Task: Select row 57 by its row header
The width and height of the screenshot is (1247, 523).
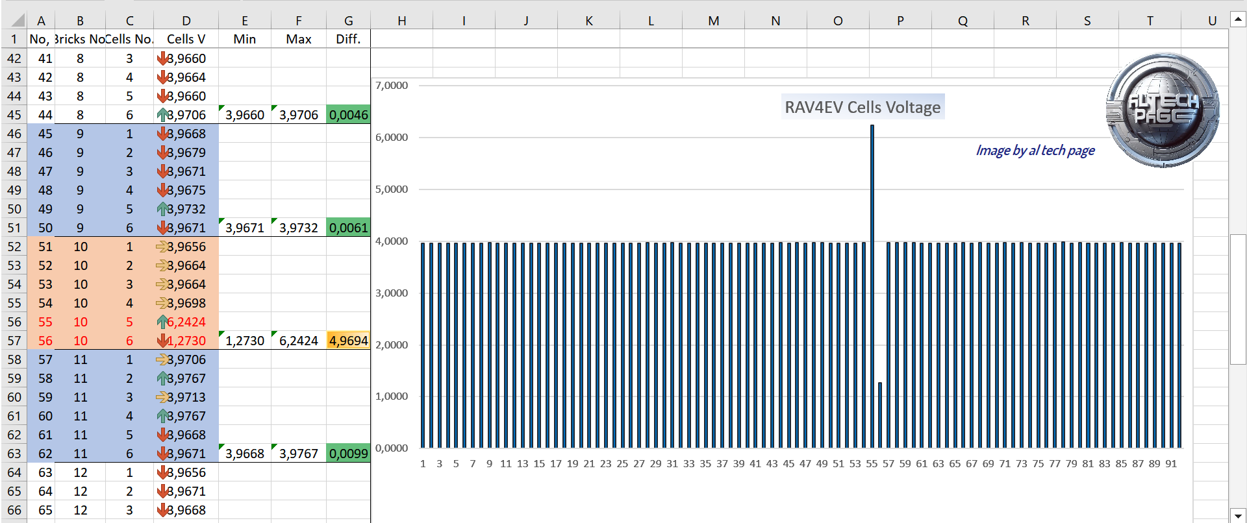Action: pos(14,341)
